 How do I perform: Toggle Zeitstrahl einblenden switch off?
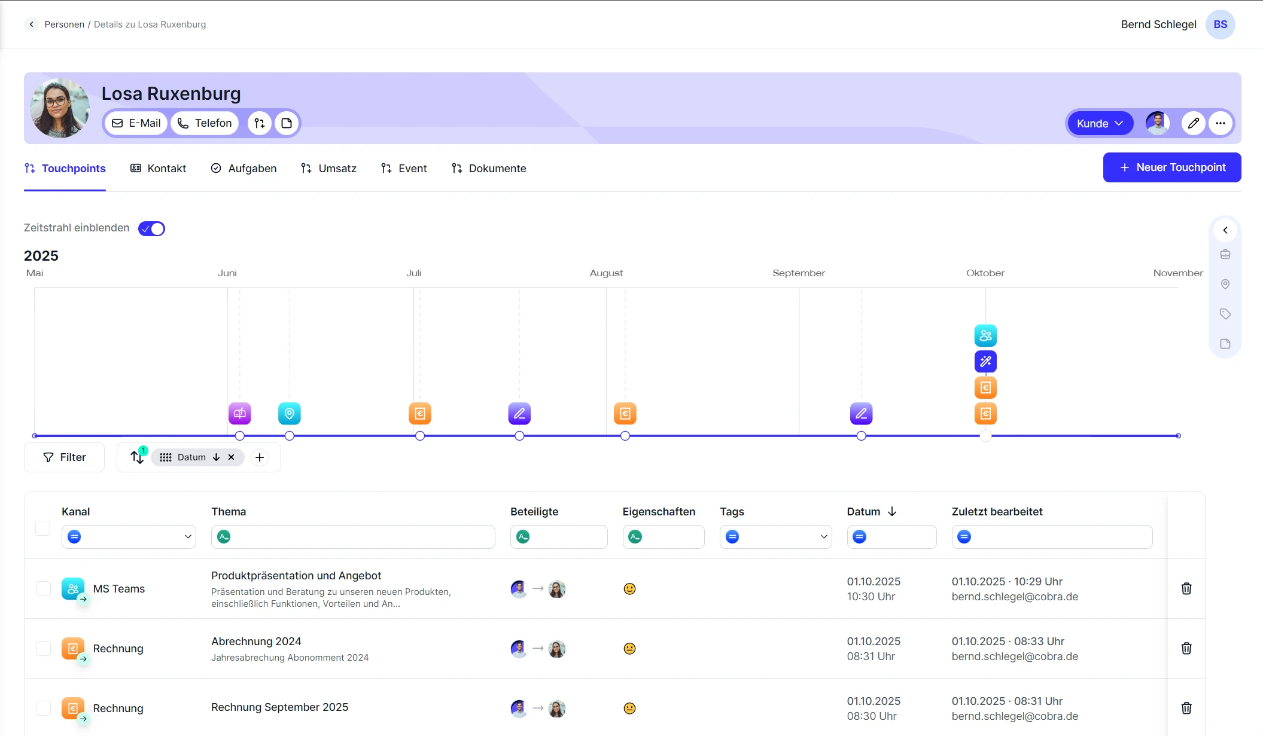(151, 228)
